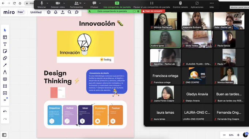Select the Idear card

click(85, 115)
